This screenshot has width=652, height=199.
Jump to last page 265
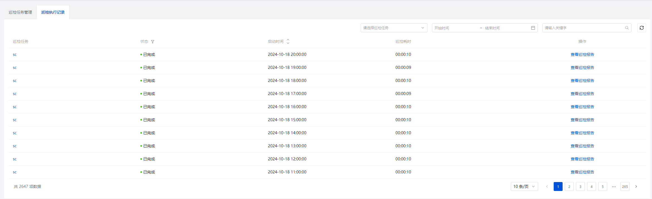(625, 186)
